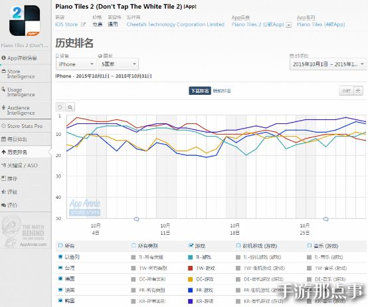The image size is (368, 307).
Task: Click grey DE-音乐 (游戏) swatch
Action: point(310,279)
